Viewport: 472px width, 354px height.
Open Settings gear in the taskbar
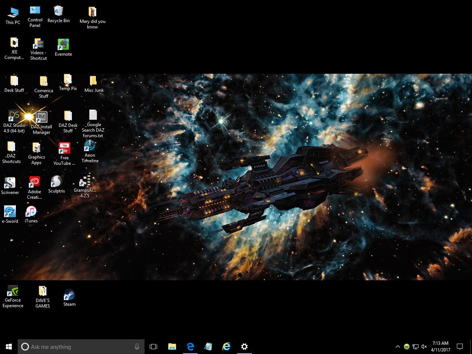point(244,347)
